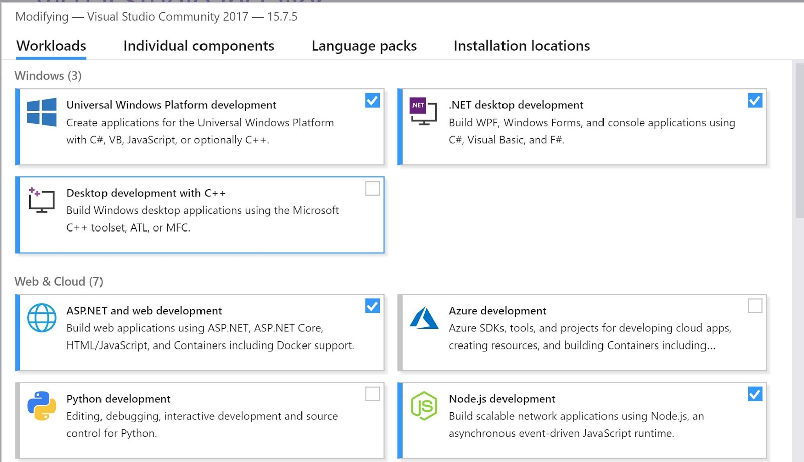Click the Azure development icon
The height and width of the screenshot is (462, 804).
click(x=424, y=317)
